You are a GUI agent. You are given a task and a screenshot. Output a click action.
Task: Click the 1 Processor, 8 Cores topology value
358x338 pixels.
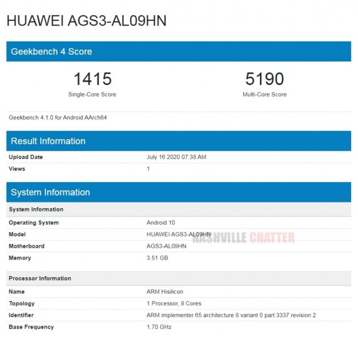[x=174, y=304]
